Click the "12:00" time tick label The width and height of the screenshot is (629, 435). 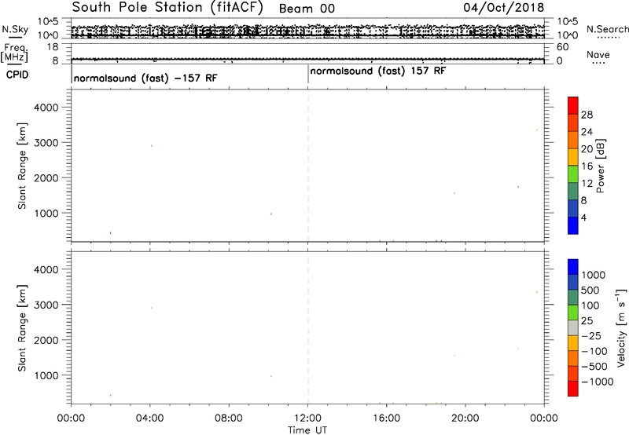(x=307, y=419)
